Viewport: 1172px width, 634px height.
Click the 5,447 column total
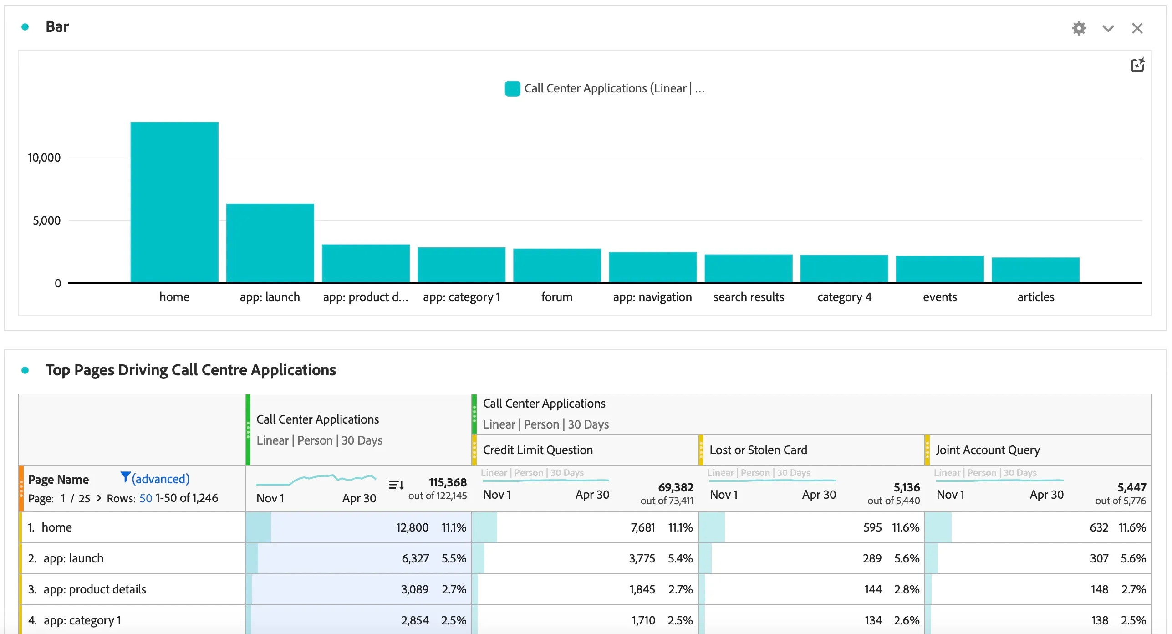tap(1131, 487)
